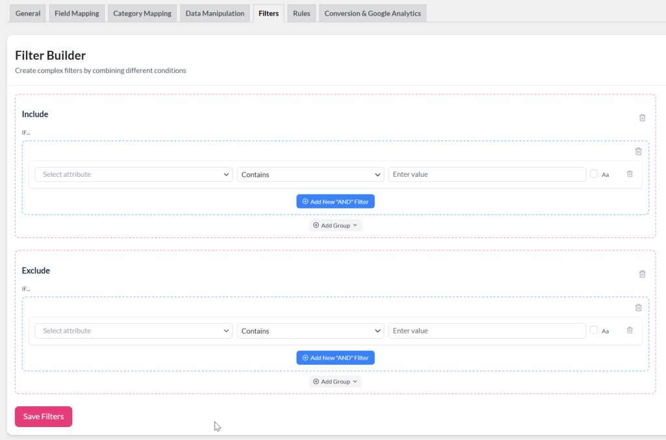Delete the entire Include filter section
666x440 pixels.
tap(642, 118)
